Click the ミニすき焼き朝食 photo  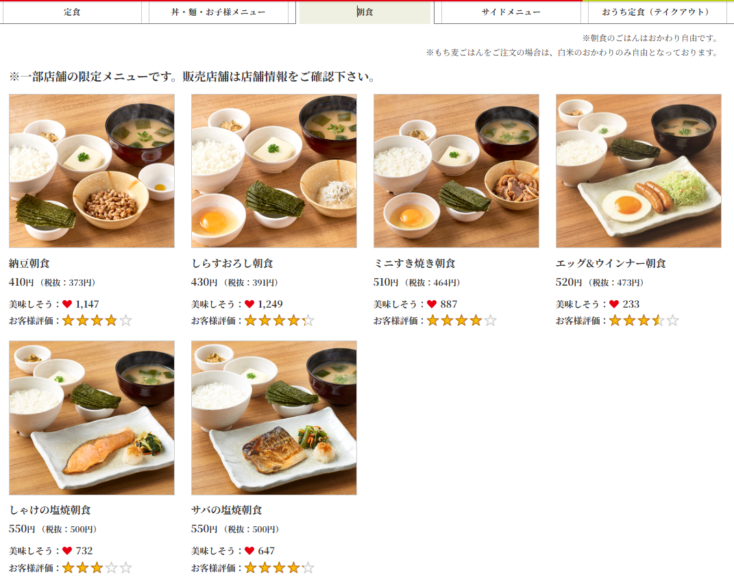click(x=456, y=170)
